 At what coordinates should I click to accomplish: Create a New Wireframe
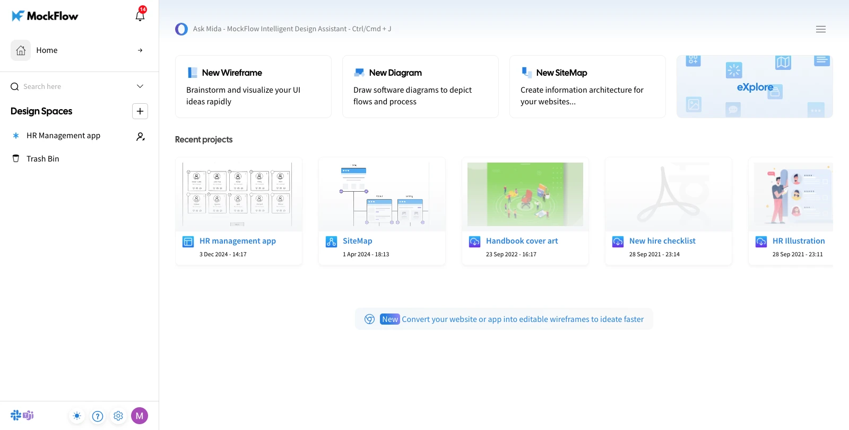point(253,86)
